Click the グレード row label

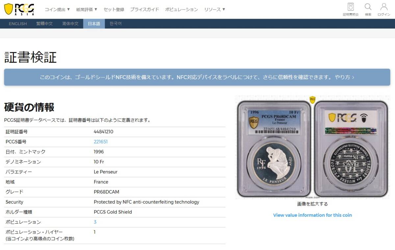click(x=14, y=192)
